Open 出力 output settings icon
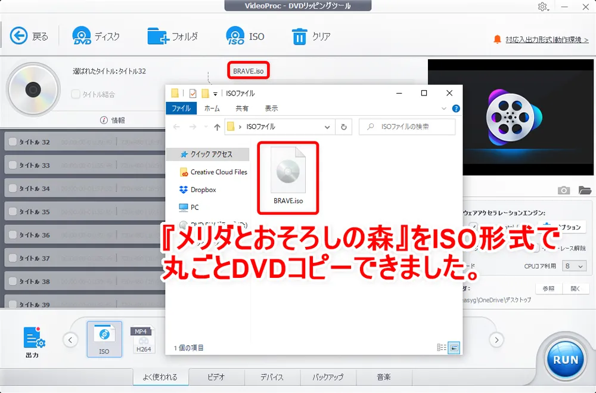 point(33,342)
